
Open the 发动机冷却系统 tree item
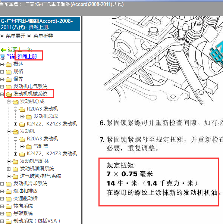[x=30, y=183]
